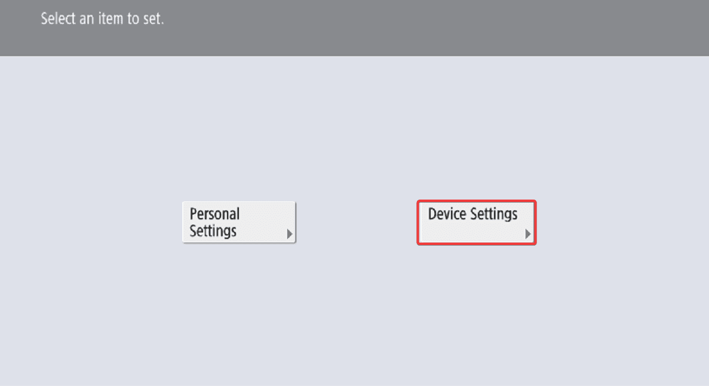Choose the Personal Settings item
The height and width of the screenshot is (386, 709).
point(239,222)
